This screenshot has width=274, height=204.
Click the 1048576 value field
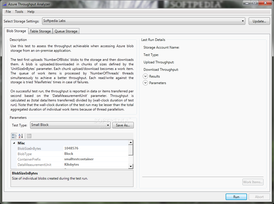tap(96, 148)
